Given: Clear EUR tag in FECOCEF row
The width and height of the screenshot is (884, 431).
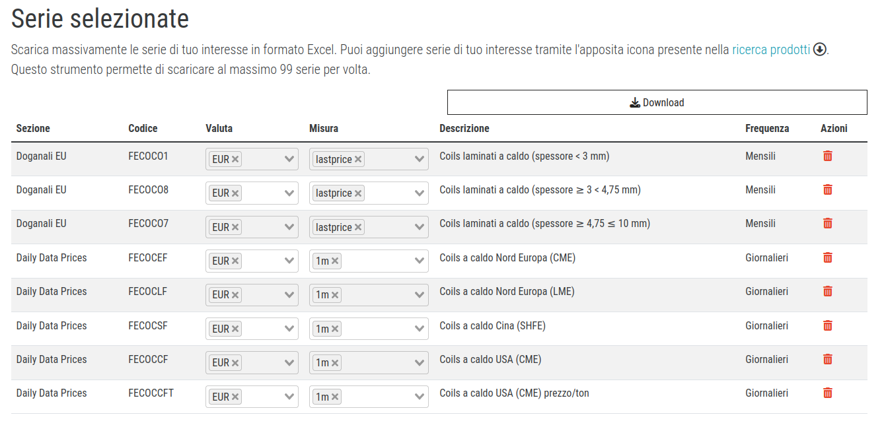Looking at the screenshot, I should [x=235, y=261].
